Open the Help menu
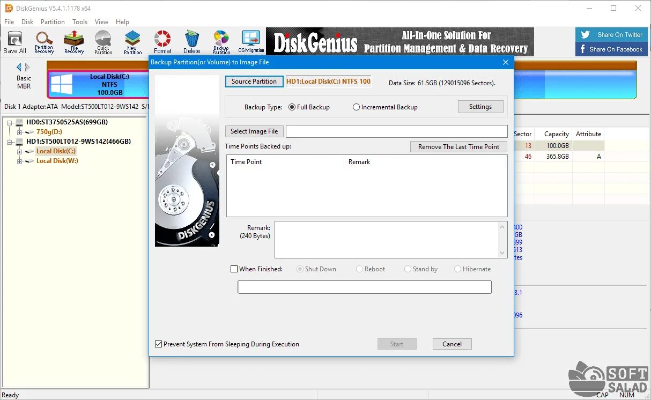Viewport: 651px width, 400px height. coord(122,22)
